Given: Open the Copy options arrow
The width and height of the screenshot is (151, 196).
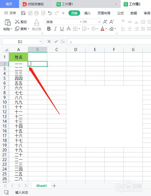Looking at the screenshot, I should pyautogui.click(x=28, y=29).
